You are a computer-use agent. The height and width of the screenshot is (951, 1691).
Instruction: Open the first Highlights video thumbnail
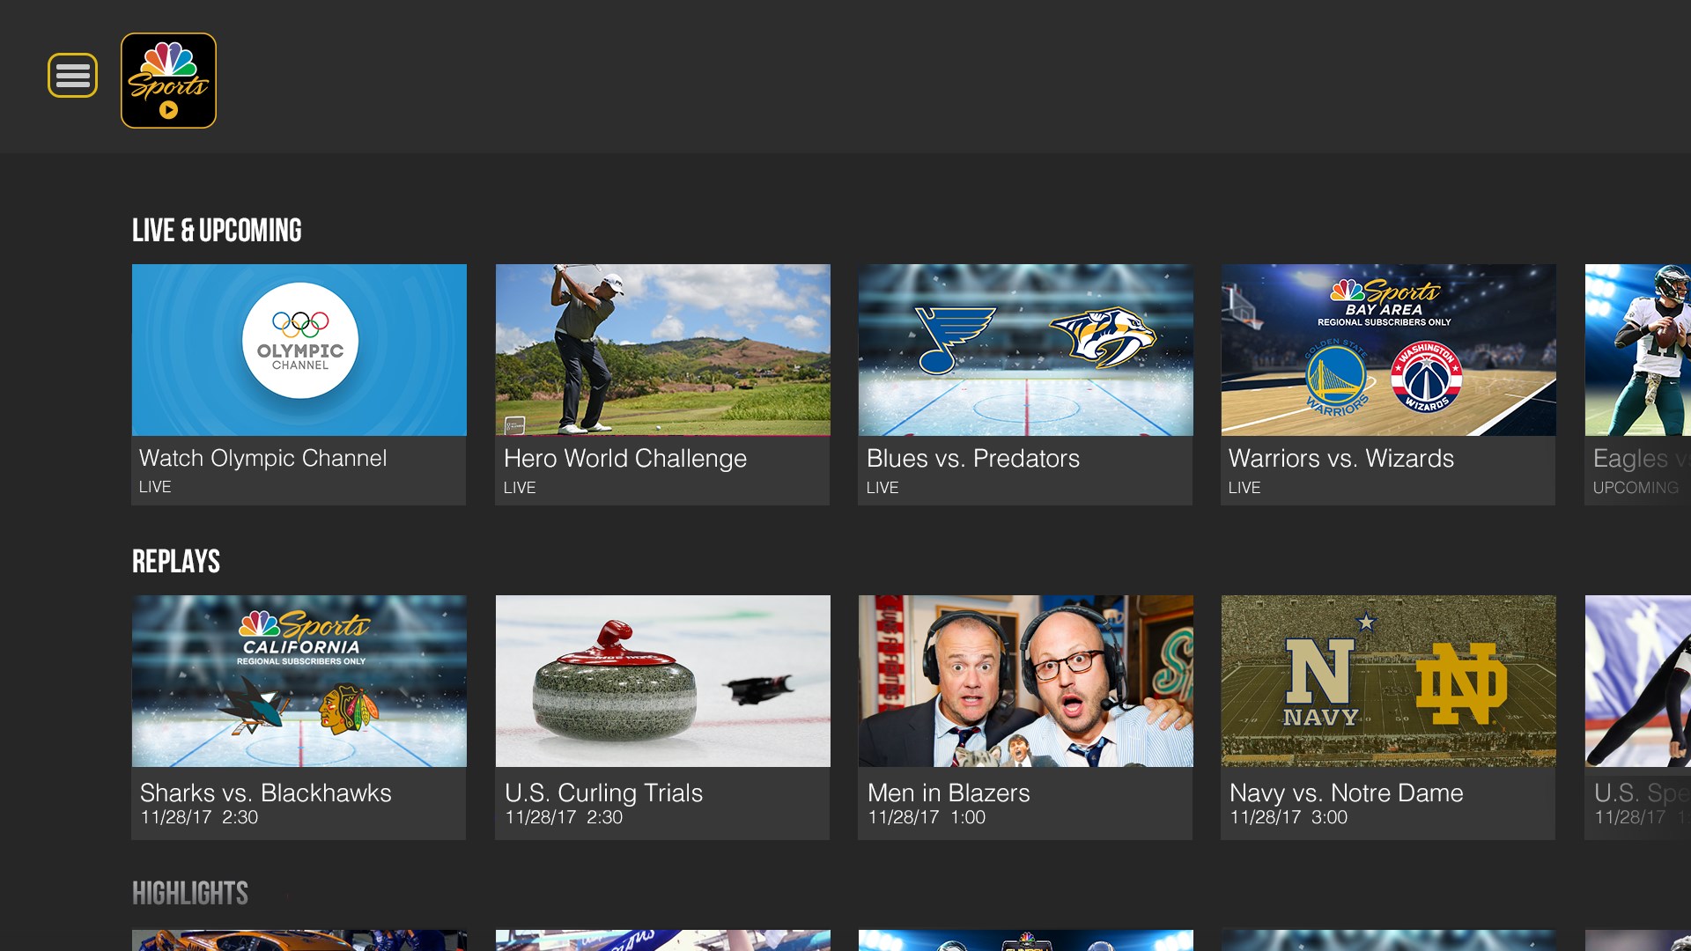tap(299, 940)
